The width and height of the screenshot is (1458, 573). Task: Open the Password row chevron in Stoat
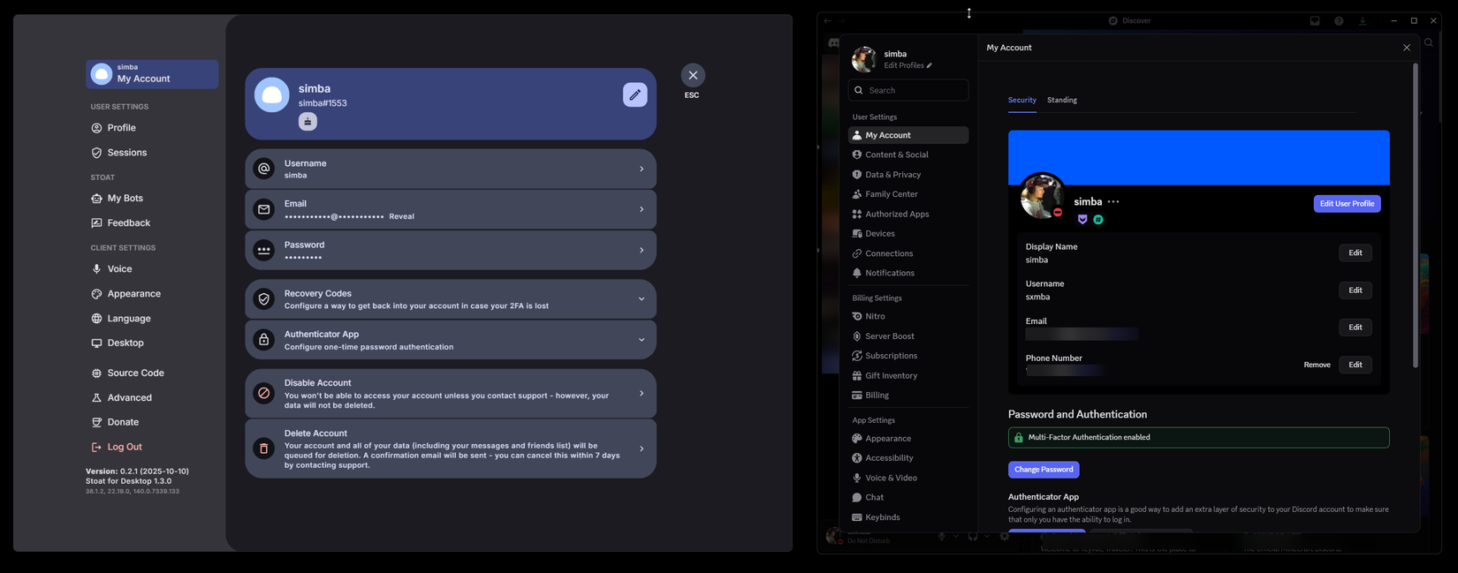pos(642,251)
